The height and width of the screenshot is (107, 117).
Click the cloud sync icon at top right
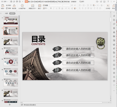pyautogui.click(x=97, y=1)
